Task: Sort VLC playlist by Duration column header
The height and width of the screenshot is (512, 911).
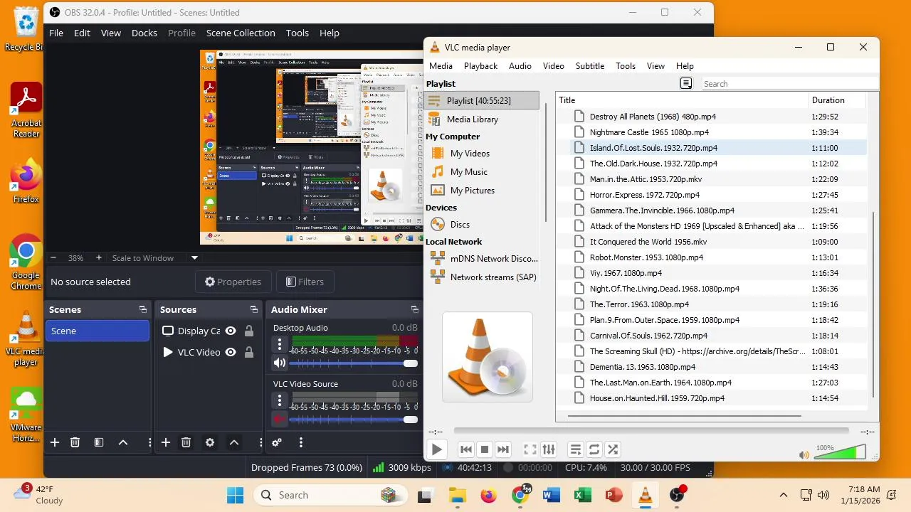Action: click(828, 100)
